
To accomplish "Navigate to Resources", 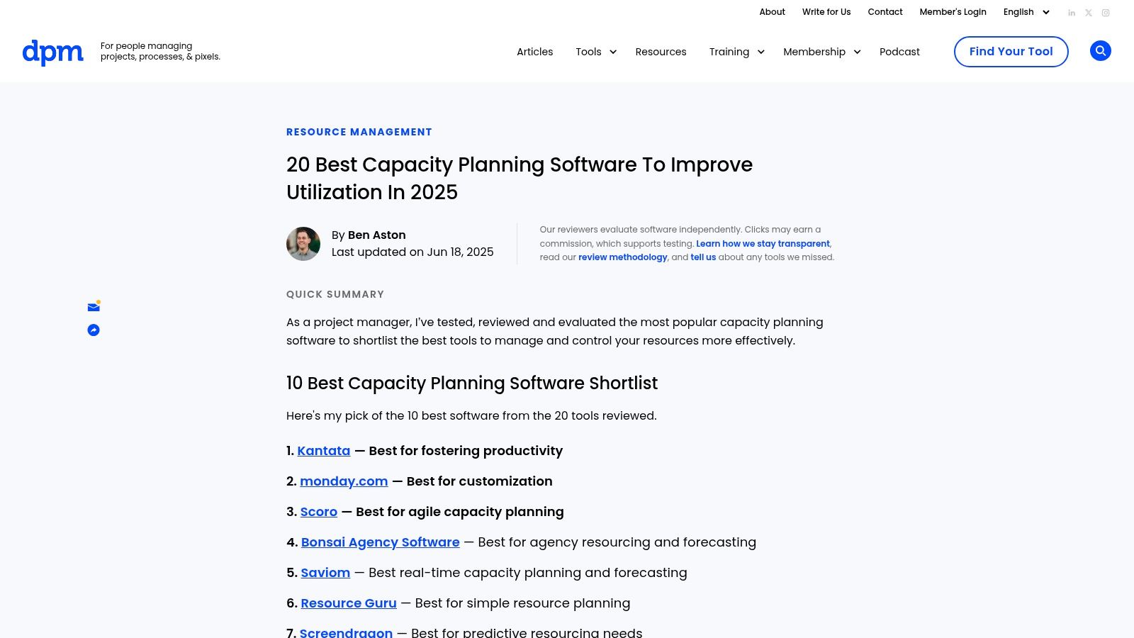I will point(661,52).
